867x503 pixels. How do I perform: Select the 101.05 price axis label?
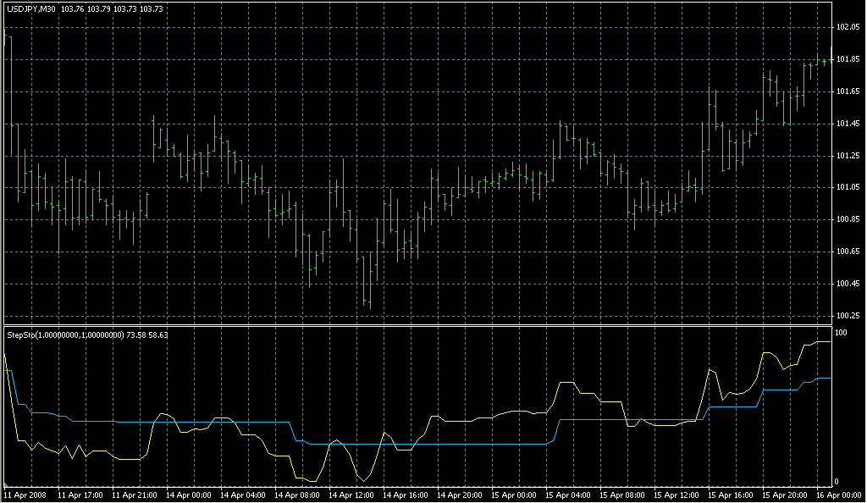point(848,187)
